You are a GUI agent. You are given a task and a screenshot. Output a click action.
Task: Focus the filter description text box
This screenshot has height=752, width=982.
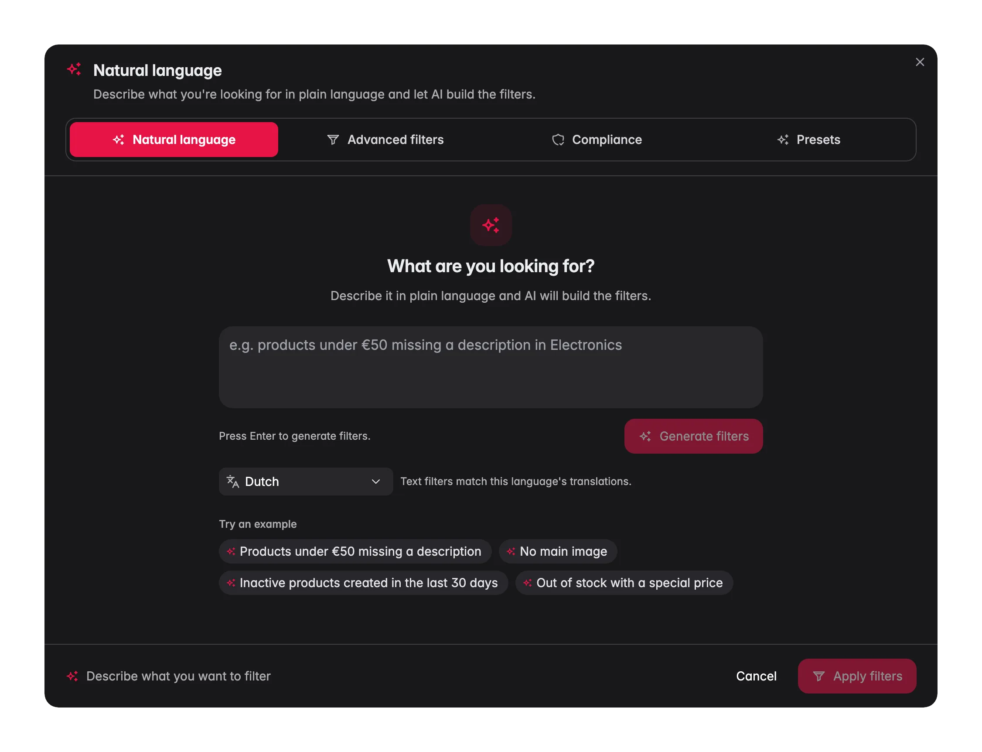click(x=491, y=367)
